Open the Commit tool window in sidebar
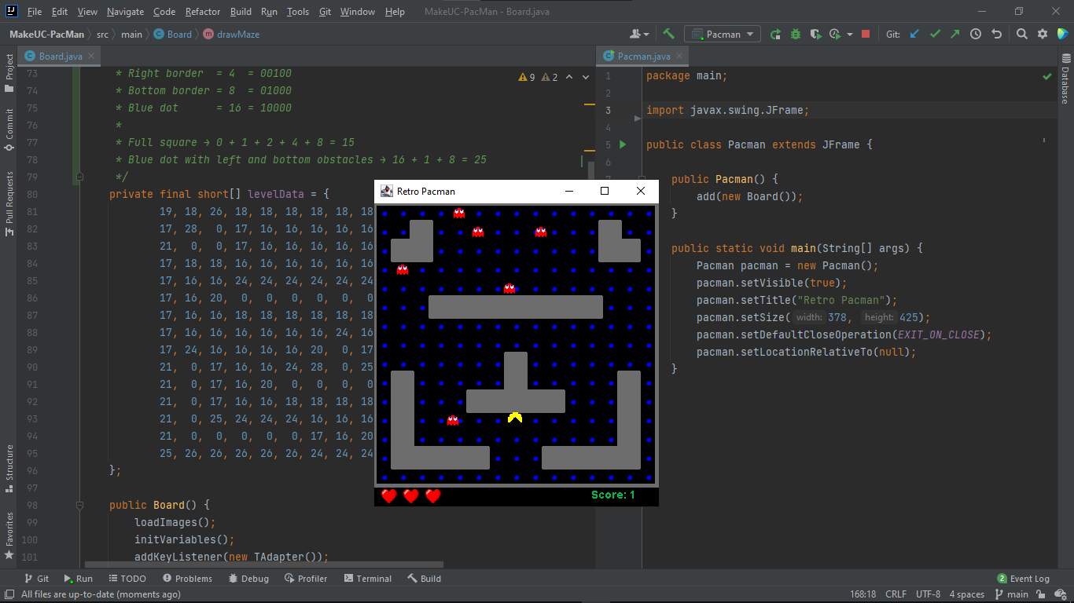This screenshot has height=603, width=1074. coord(9,130)
